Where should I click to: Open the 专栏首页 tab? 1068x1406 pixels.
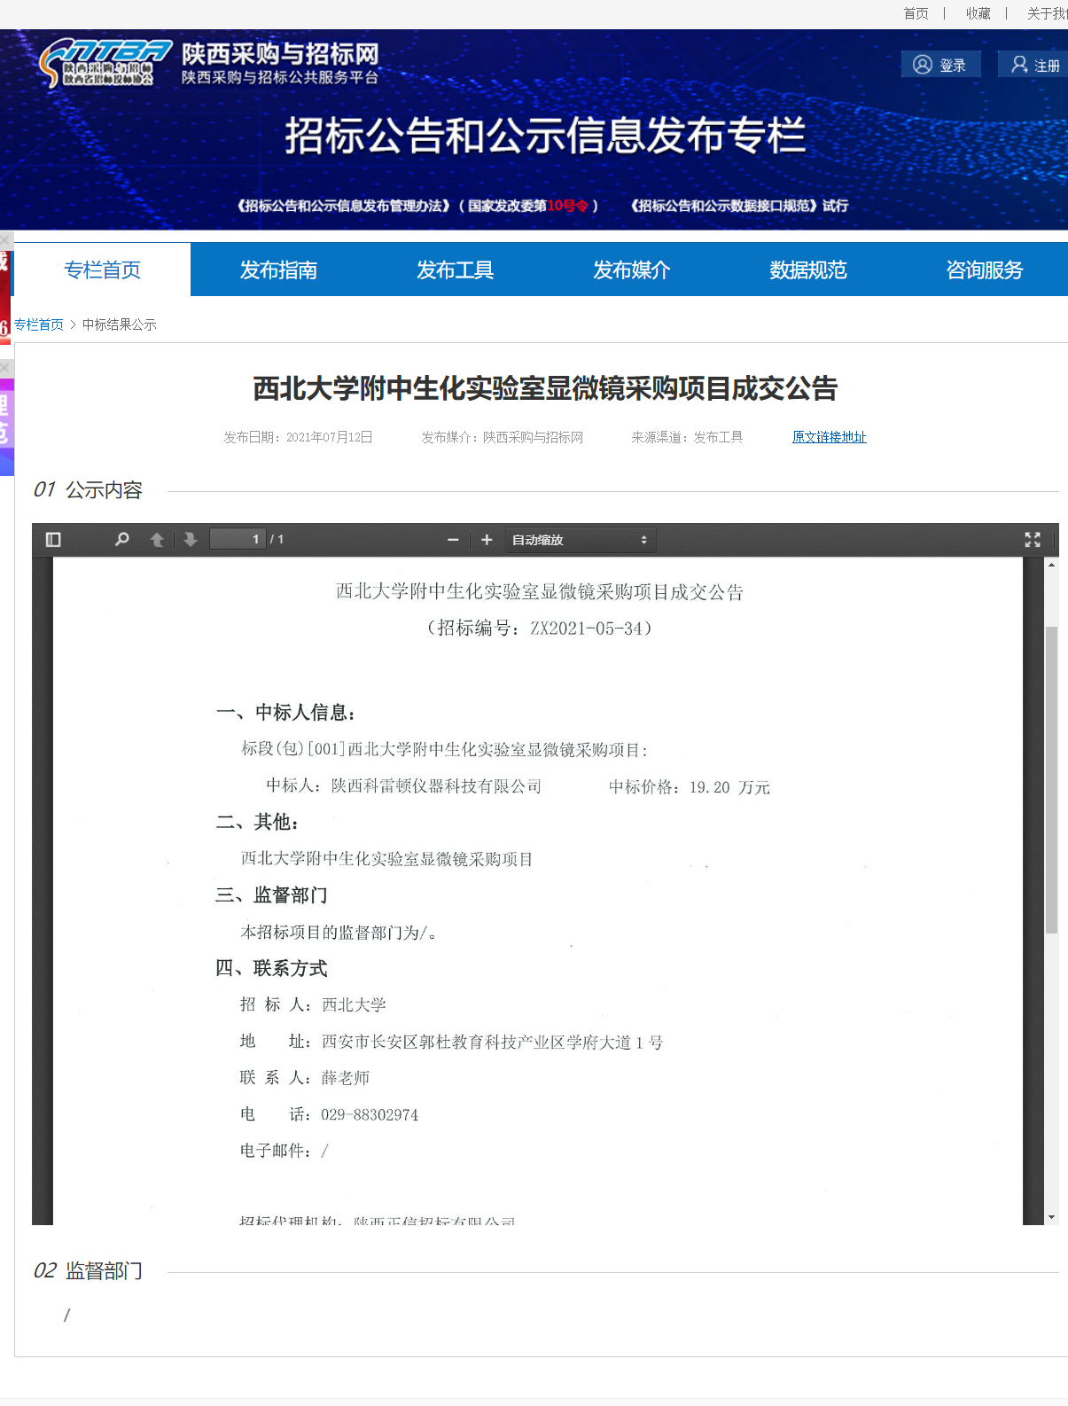tap(102, 269)
